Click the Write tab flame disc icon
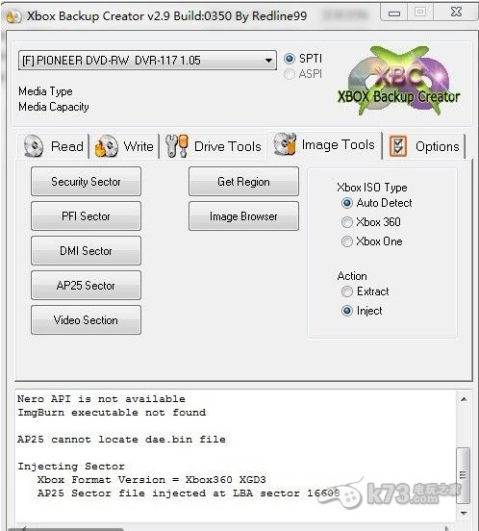This screenshot has height=531, width=479. pyautogui.click(x=106, y=146)
